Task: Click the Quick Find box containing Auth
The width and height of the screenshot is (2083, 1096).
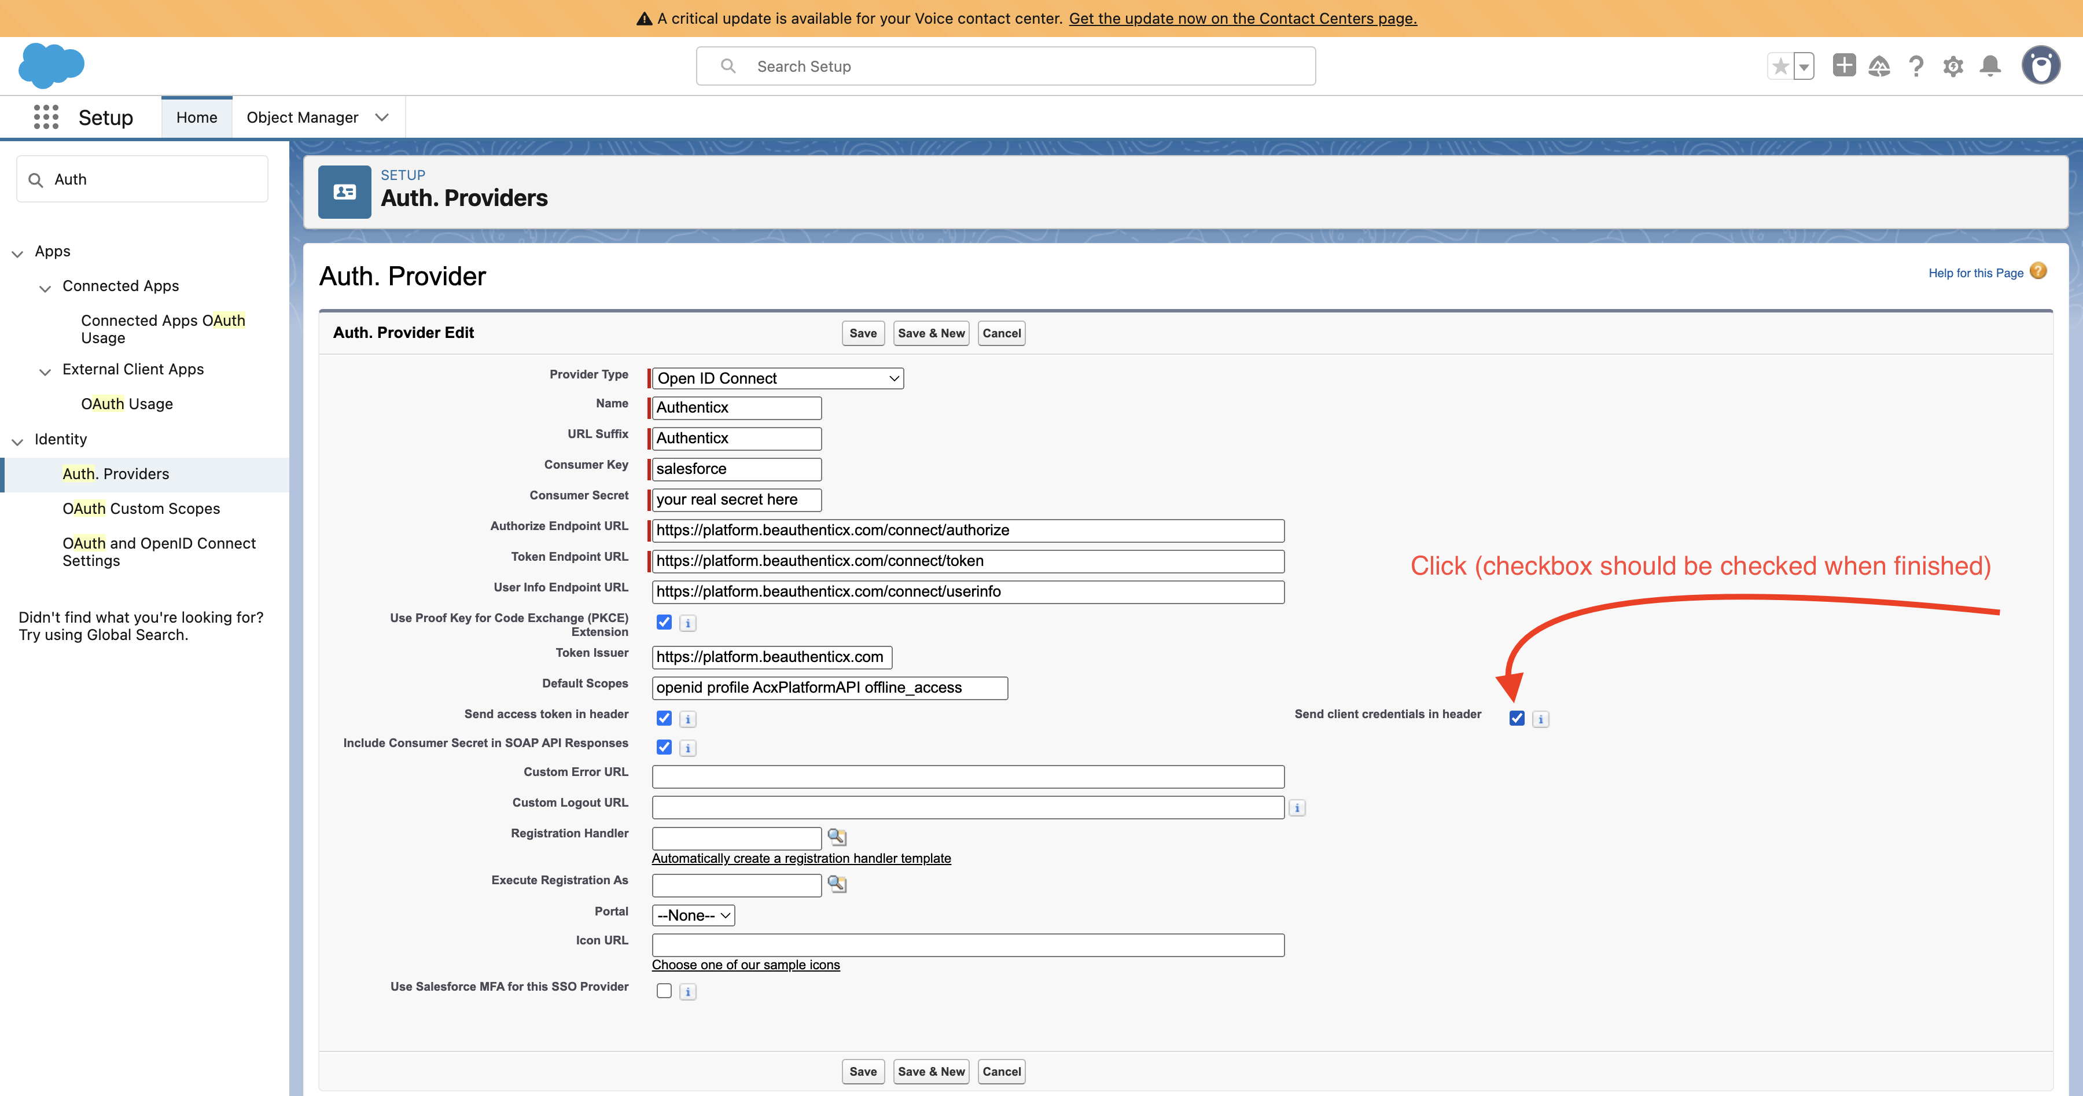Action: click(142, 179)
